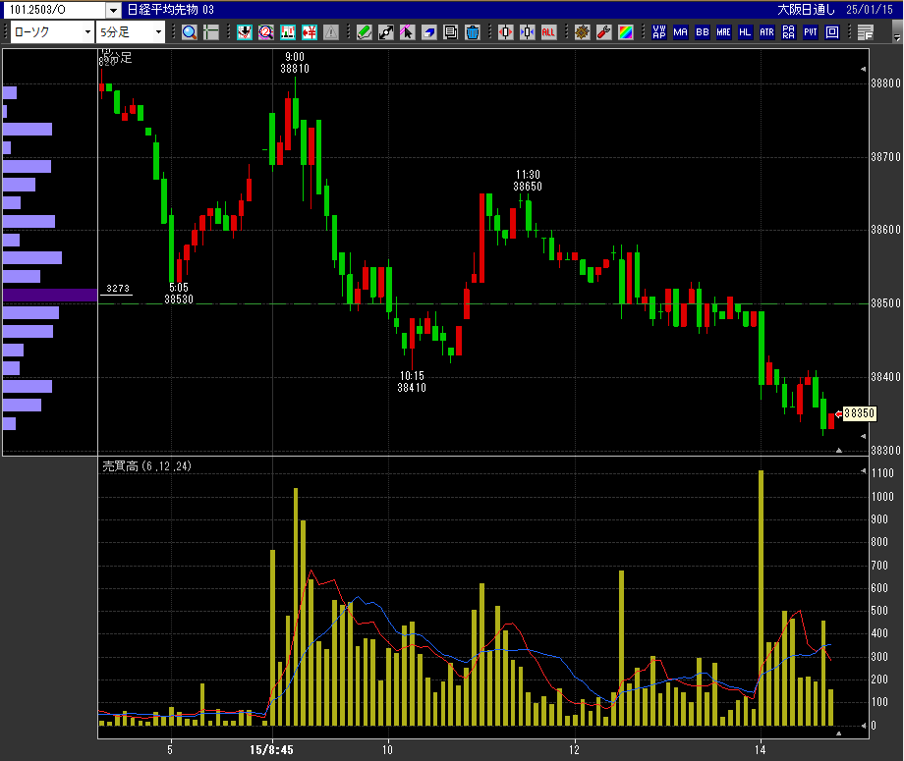
Task: Select the pointer cursor with magenta line
Action: point(407,32)
